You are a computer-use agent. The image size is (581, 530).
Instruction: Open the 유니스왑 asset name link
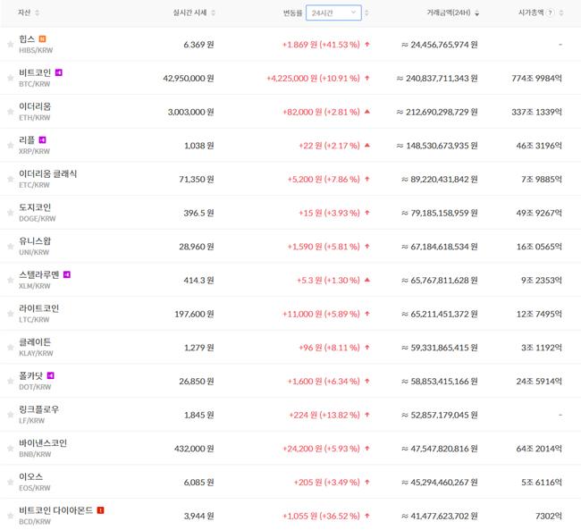35,241
